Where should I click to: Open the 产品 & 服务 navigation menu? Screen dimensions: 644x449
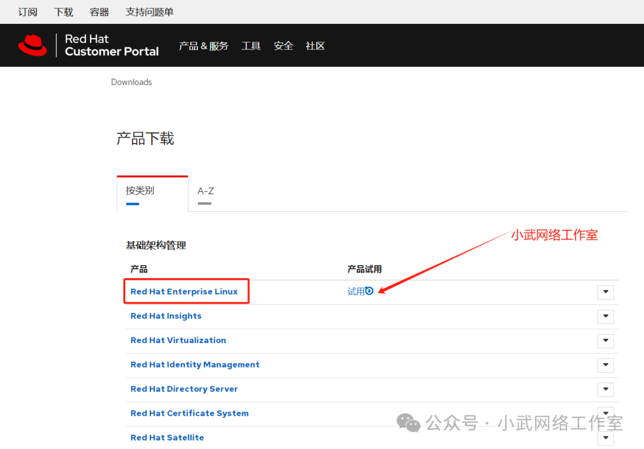204,46
